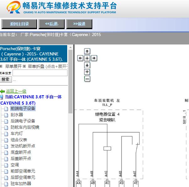
Task: Click connector pin 4E in diagram
Action: click(x=136, y=183)
